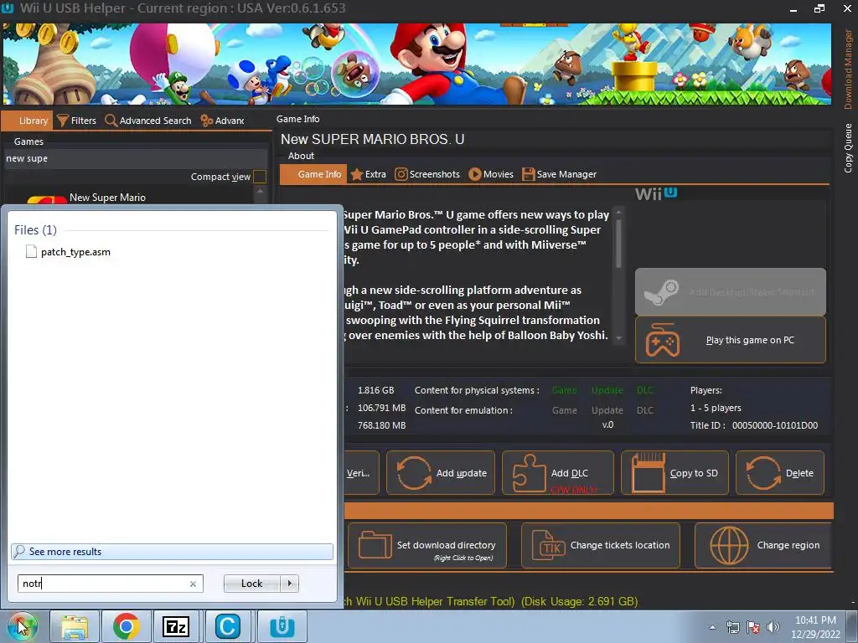Open 7-Zip from the taskbar
The height and width of the screenshot is (643, 858).
coord(176,626)
